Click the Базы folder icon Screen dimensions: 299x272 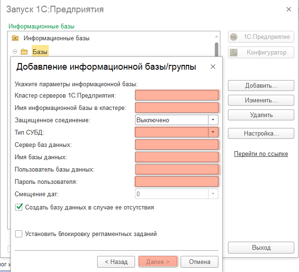tap(24, 52)
